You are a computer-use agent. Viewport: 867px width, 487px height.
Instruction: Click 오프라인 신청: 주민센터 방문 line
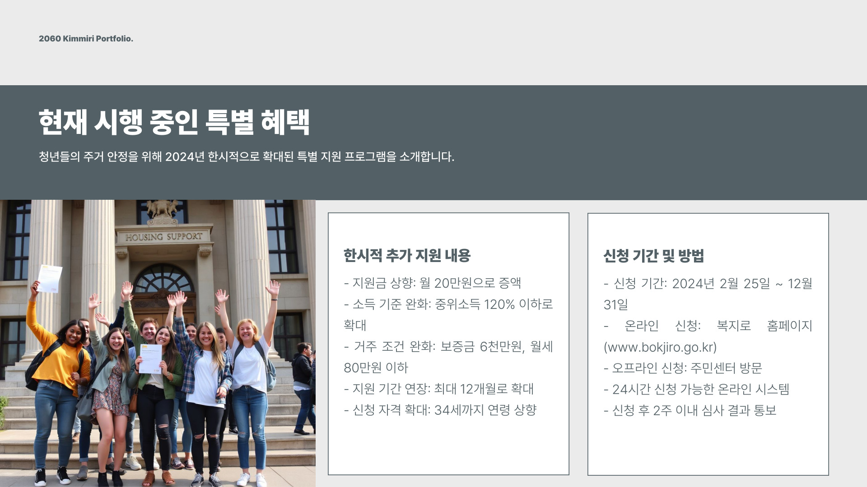point(683,368)
